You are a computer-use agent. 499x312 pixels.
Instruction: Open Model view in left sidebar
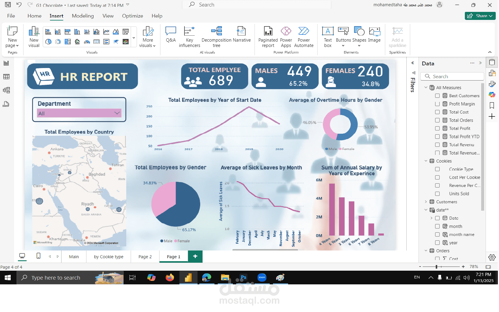(6, 90)
